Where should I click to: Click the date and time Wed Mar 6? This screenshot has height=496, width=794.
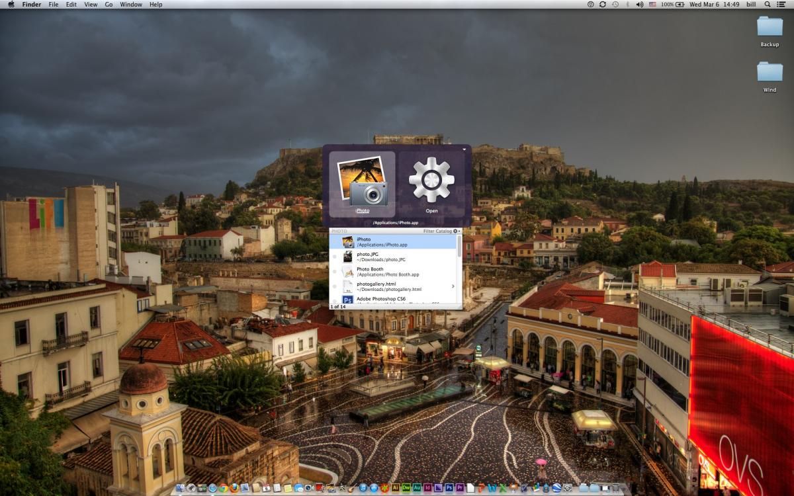pyautogui.click(x=714, y=4)
